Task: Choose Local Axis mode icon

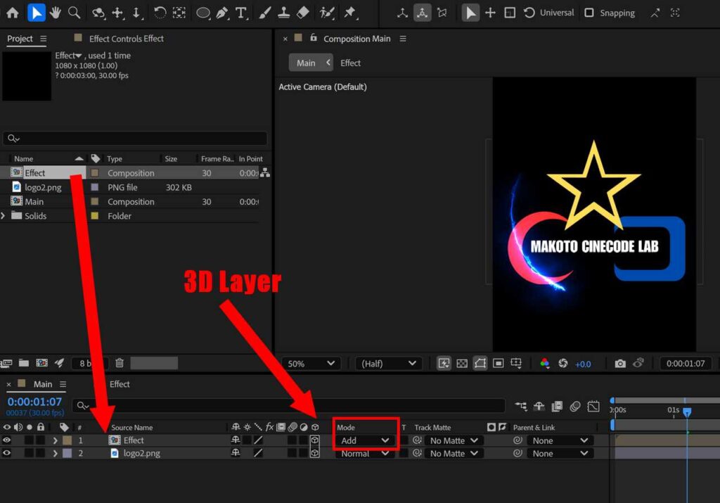Action: (x=403, y=13)
